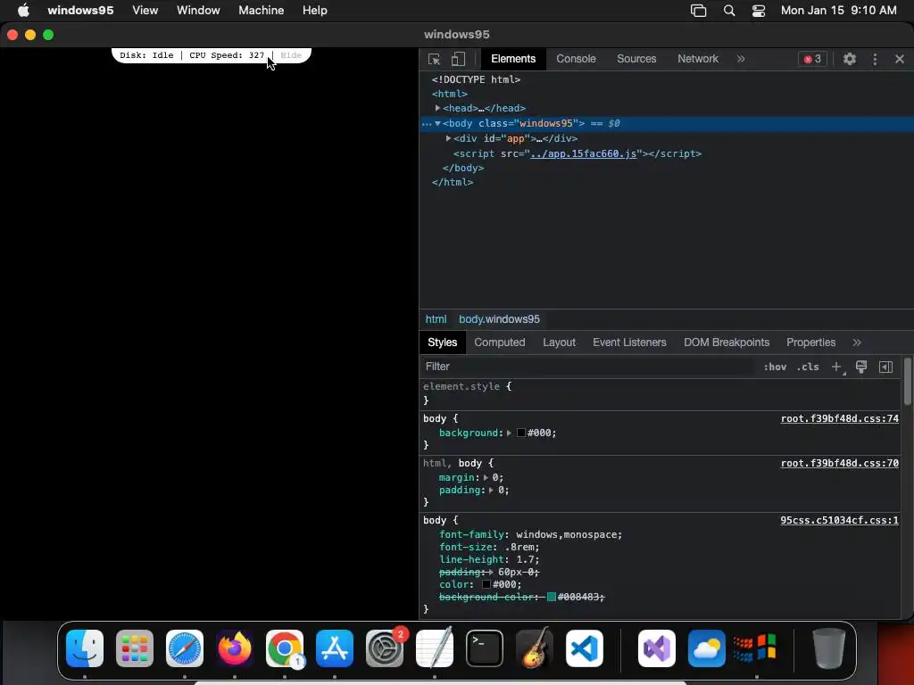Open the DevTools settings gear
This screenshot has height=685, width=914.
850,59
